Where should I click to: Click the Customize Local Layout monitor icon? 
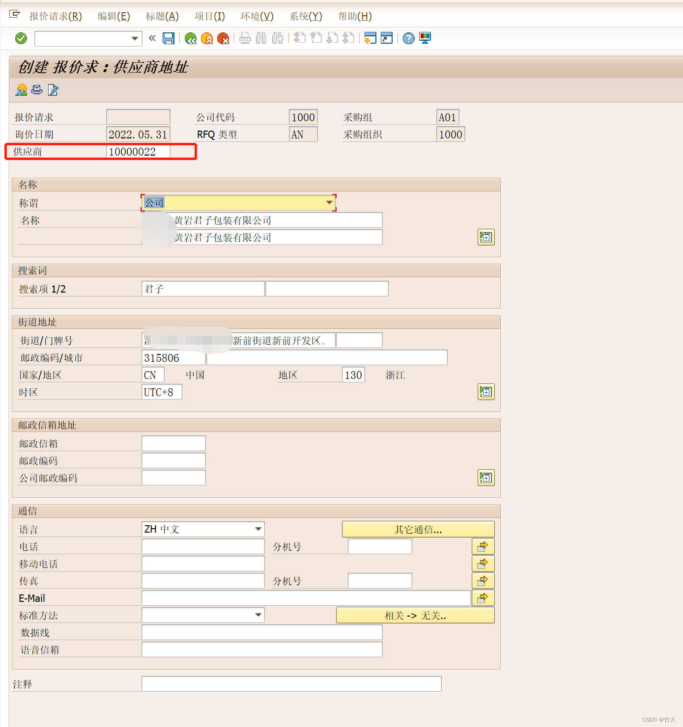[x=425, y=38]
